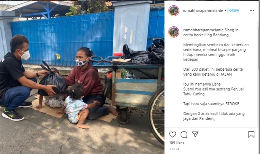Click the 'Dari 300 paket' caption paragraph
The height and width of the screenshot is (154, 260).
pos(213,72)
